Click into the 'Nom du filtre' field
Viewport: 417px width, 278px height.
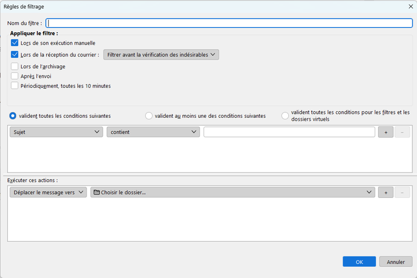(x=229, y=23)
